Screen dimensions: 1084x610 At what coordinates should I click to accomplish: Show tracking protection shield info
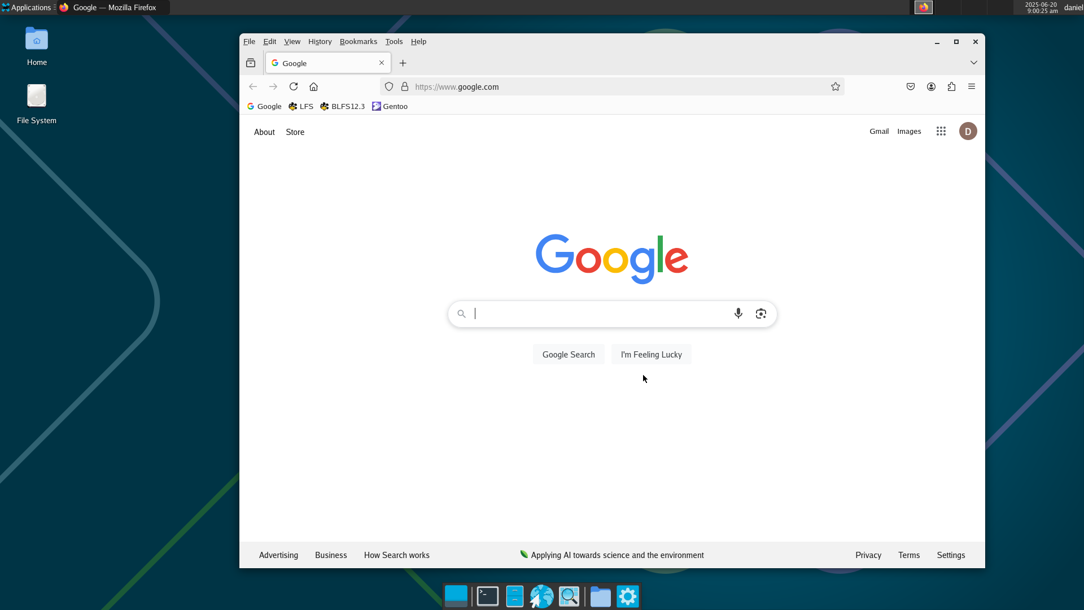click(x=389, y=86)
